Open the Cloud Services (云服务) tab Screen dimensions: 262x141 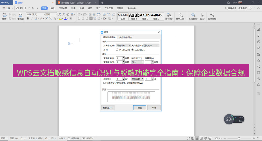pyautogui.click(x=120, y=8)
